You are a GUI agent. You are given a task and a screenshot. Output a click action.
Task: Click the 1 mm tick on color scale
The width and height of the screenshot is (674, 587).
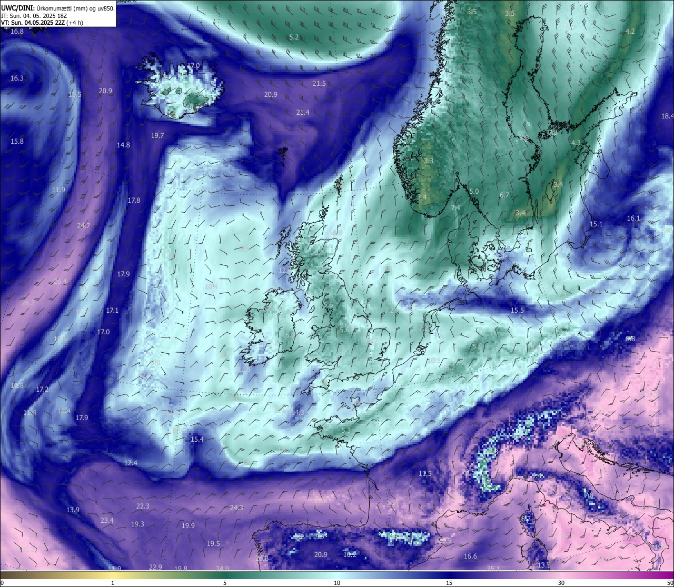click(113, 583)
